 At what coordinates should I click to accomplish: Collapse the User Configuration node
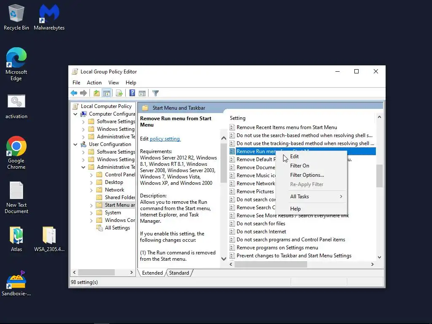[x=75, y=144]
